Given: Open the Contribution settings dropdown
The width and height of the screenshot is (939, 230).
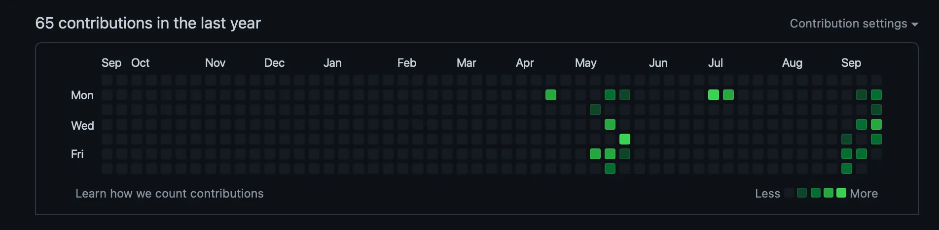Looking at the screenshot, I should point(848,24).
